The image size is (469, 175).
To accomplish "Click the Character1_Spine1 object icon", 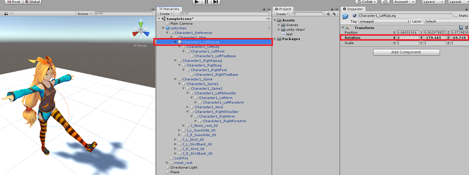I will pyautogui.click(x=184, y=84).
